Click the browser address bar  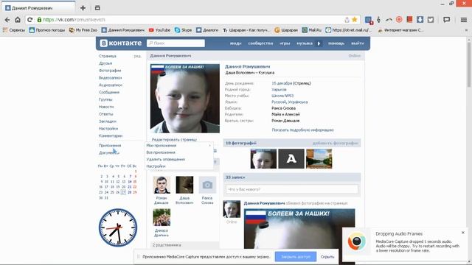click(192, 20)
